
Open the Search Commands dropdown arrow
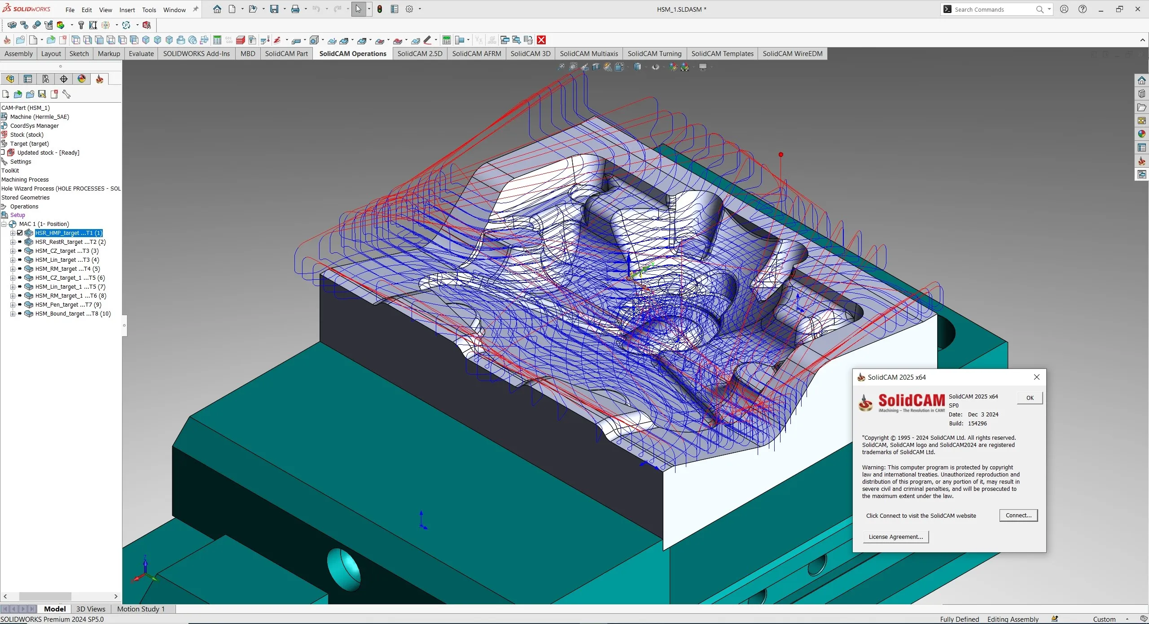tap(1049, 9)
